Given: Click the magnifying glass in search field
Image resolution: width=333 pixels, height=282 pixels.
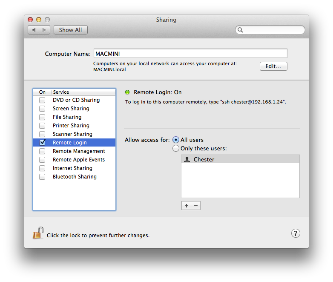Looking at the screenshot, I should tap(240, 30).
